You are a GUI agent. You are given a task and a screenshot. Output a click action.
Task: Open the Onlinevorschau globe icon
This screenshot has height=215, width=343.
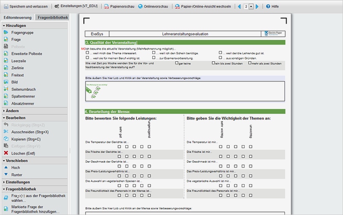140,6
